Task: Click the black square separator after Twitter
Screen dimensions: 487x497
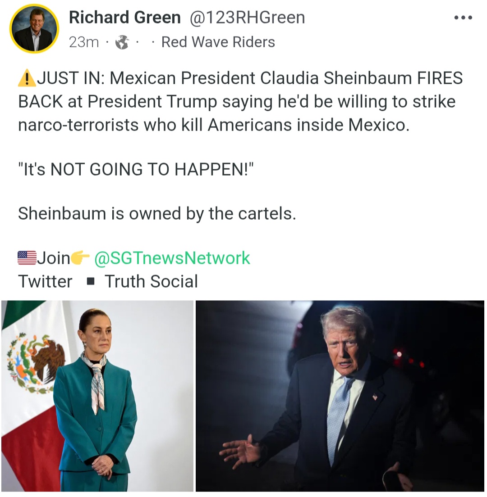Action: click(x=91, y=281)
